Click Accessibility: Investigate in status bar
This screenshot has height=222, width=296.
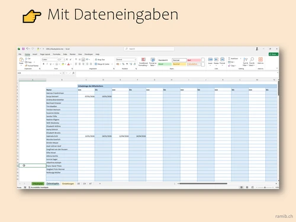(x=38, y=187)
